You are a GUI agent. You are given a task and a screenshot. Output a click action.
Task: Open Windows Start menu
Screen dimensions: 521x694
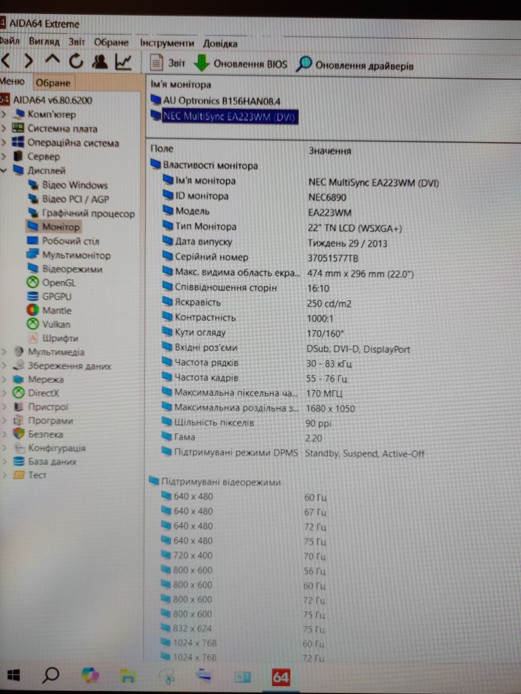coord(13,675)
